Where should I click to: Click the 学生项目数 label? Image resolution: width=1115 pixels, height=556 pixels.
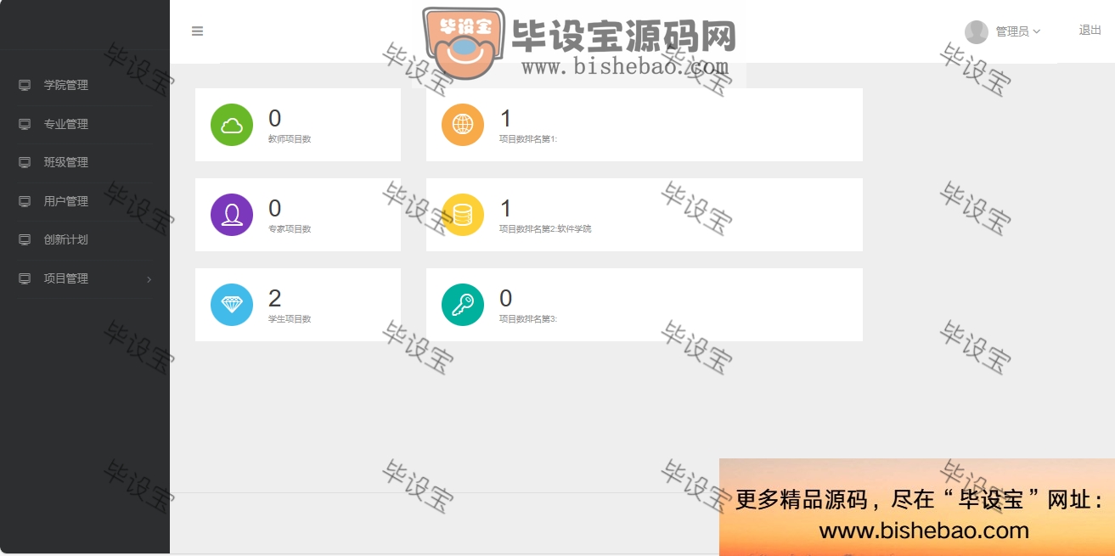pyautogui.click(x=290, y=319)
